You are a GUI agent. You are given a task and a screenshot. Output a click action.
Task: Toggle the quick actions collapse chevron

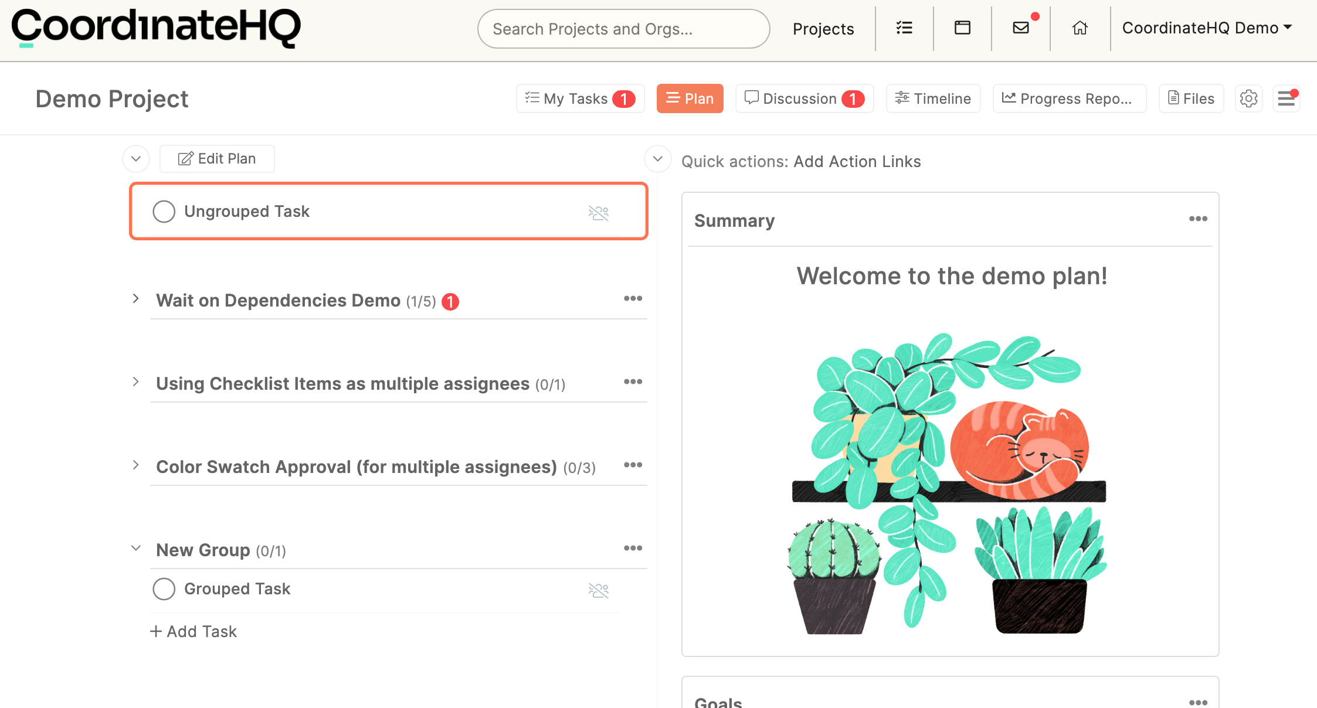[x=658, y=159]
